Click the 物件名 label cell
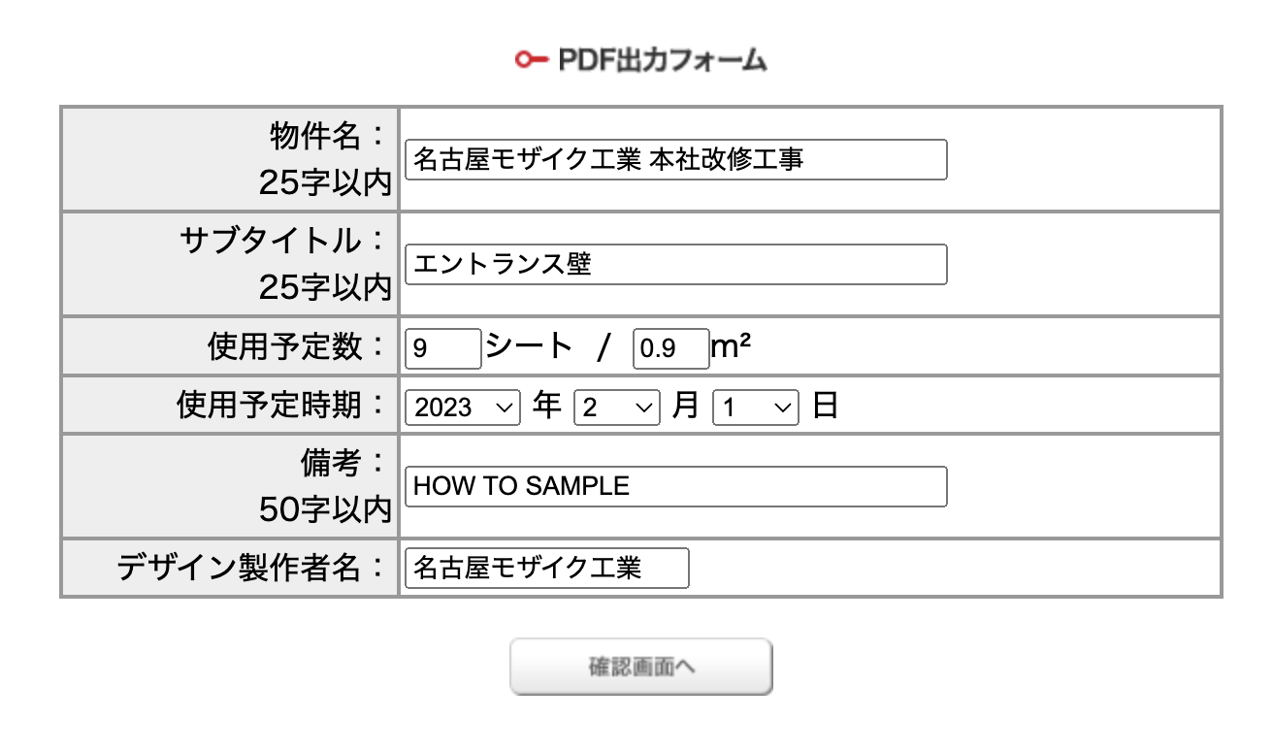Screen dimensions: 1273x751 coord(230,159)
